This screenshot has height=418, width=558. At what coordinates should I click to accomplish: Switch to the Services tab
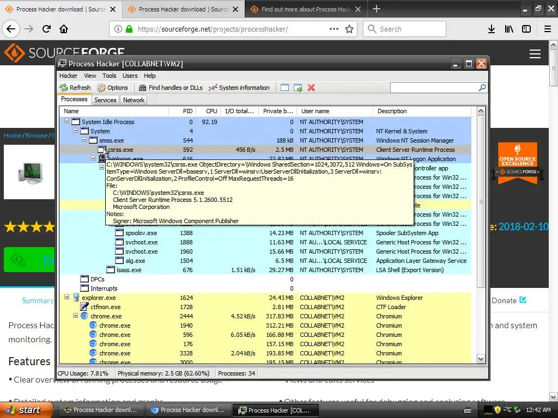(105, 100)
